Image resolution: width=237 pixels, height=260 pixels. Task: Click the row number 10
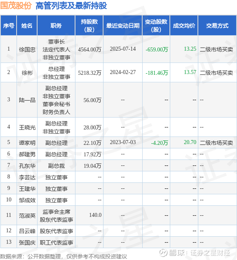point(9,199)
